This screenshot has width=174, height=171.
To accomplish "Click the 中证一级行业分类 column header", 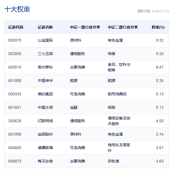I will (85, 27).
